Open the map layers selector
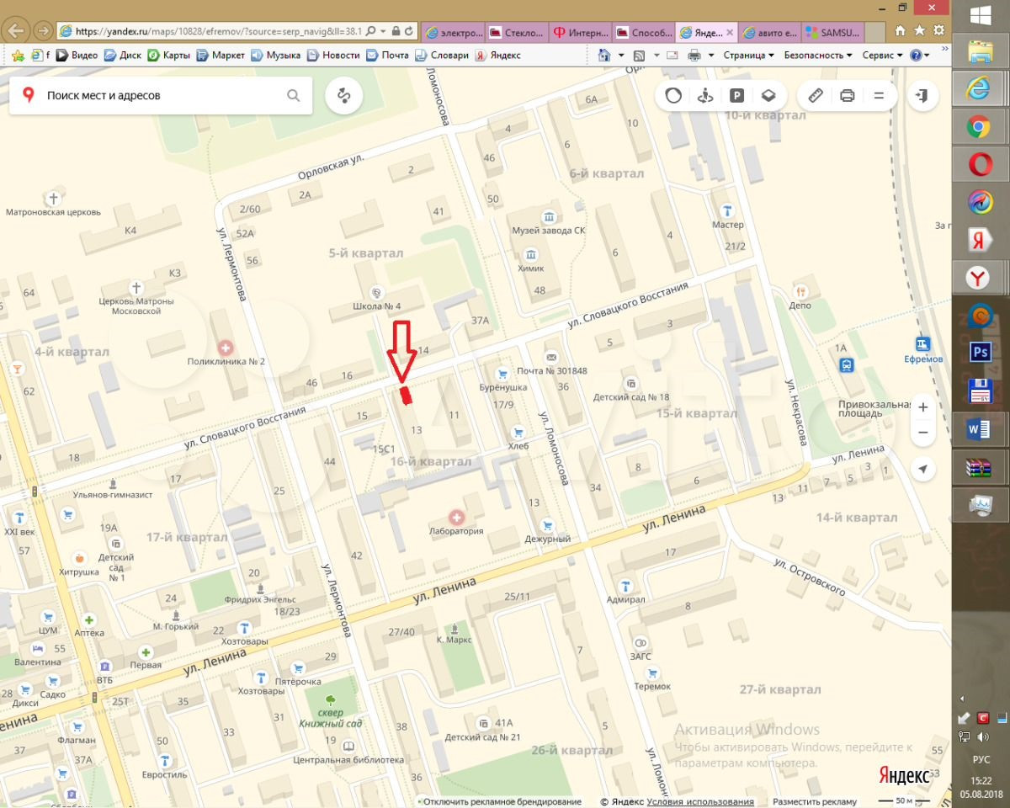The image size is (1010, 808). tap(768, 95)
